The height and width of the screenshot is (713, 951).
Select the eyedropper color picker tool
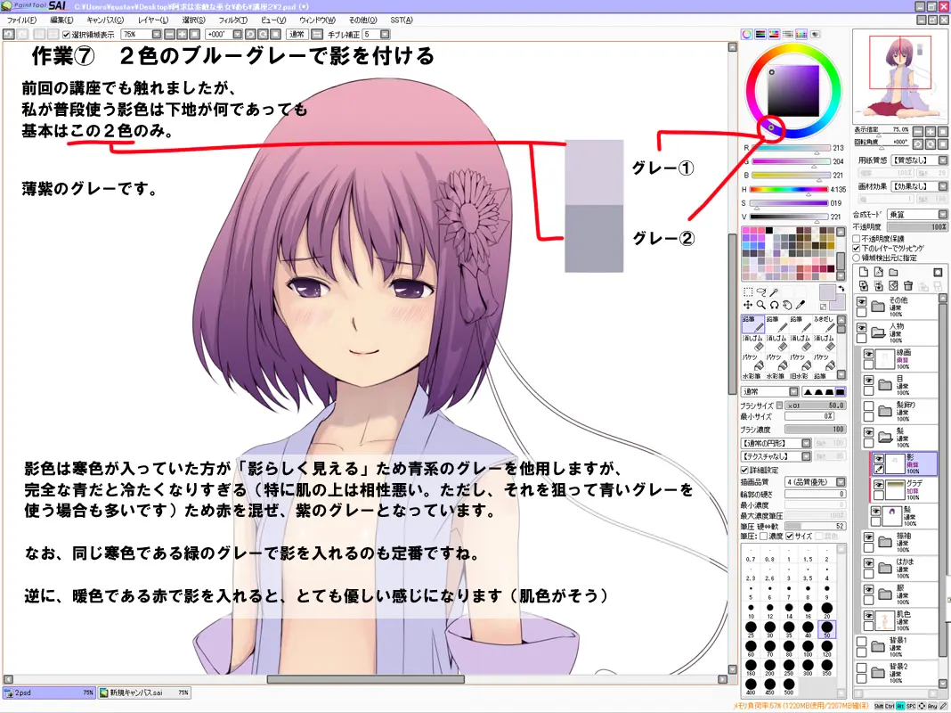[801, 305]
